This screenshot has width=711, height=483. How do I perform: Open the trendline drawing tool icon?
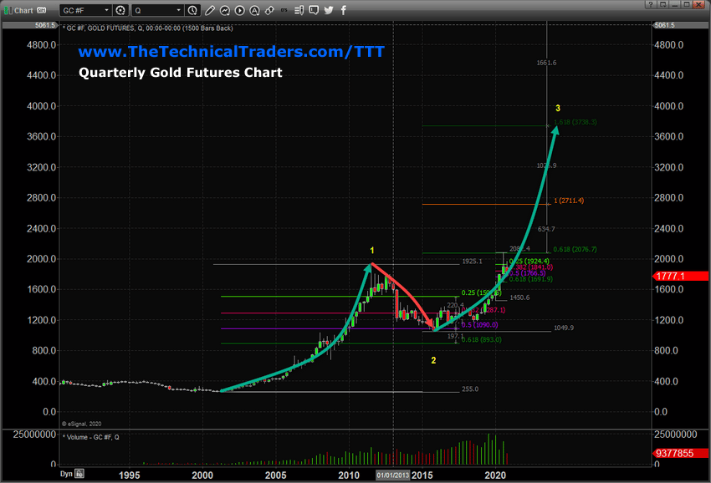pyautogui.click(x=224, y=10)
